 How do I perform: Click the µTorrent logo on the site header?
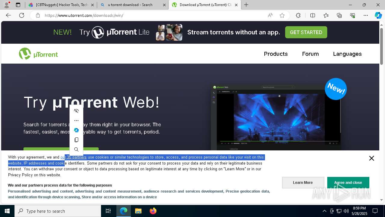[x=38, y=54]
